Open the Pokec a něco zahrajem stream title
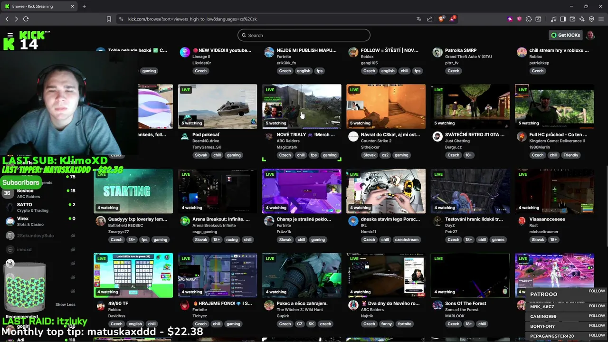The image size is (608, 342). [x=302, y=303]
